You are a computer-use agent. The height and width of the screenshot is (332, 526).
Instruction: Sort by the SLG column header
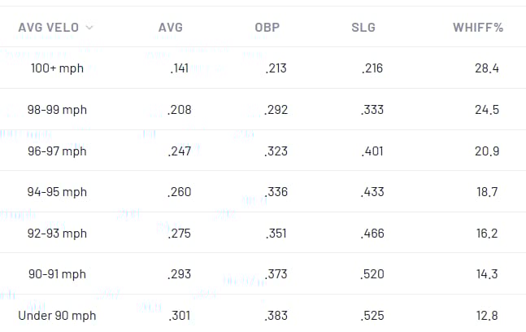click(363, 28)
